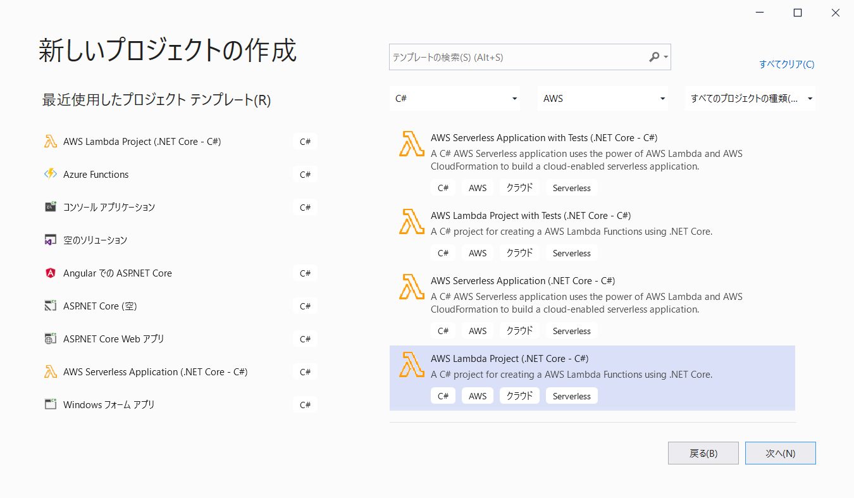Select AWS Lambda Project with Tests template title
This screenshot has width=854, height=498.
(531, 216)
